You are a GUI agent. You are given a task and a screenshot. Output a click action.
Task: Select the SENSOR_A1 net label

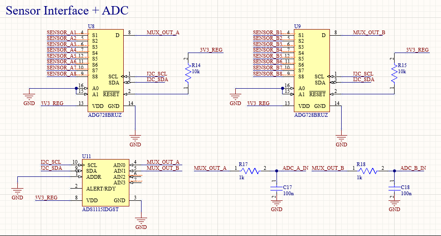[x=61, y=32]
